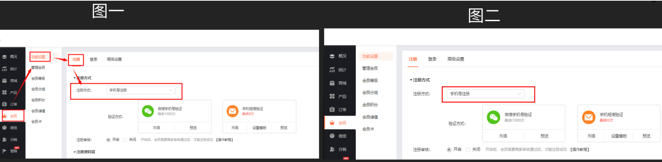Open 营销 marketing flag icon in 图一
The width and height of the screenshot is (662, 162).
coord(5,151)
